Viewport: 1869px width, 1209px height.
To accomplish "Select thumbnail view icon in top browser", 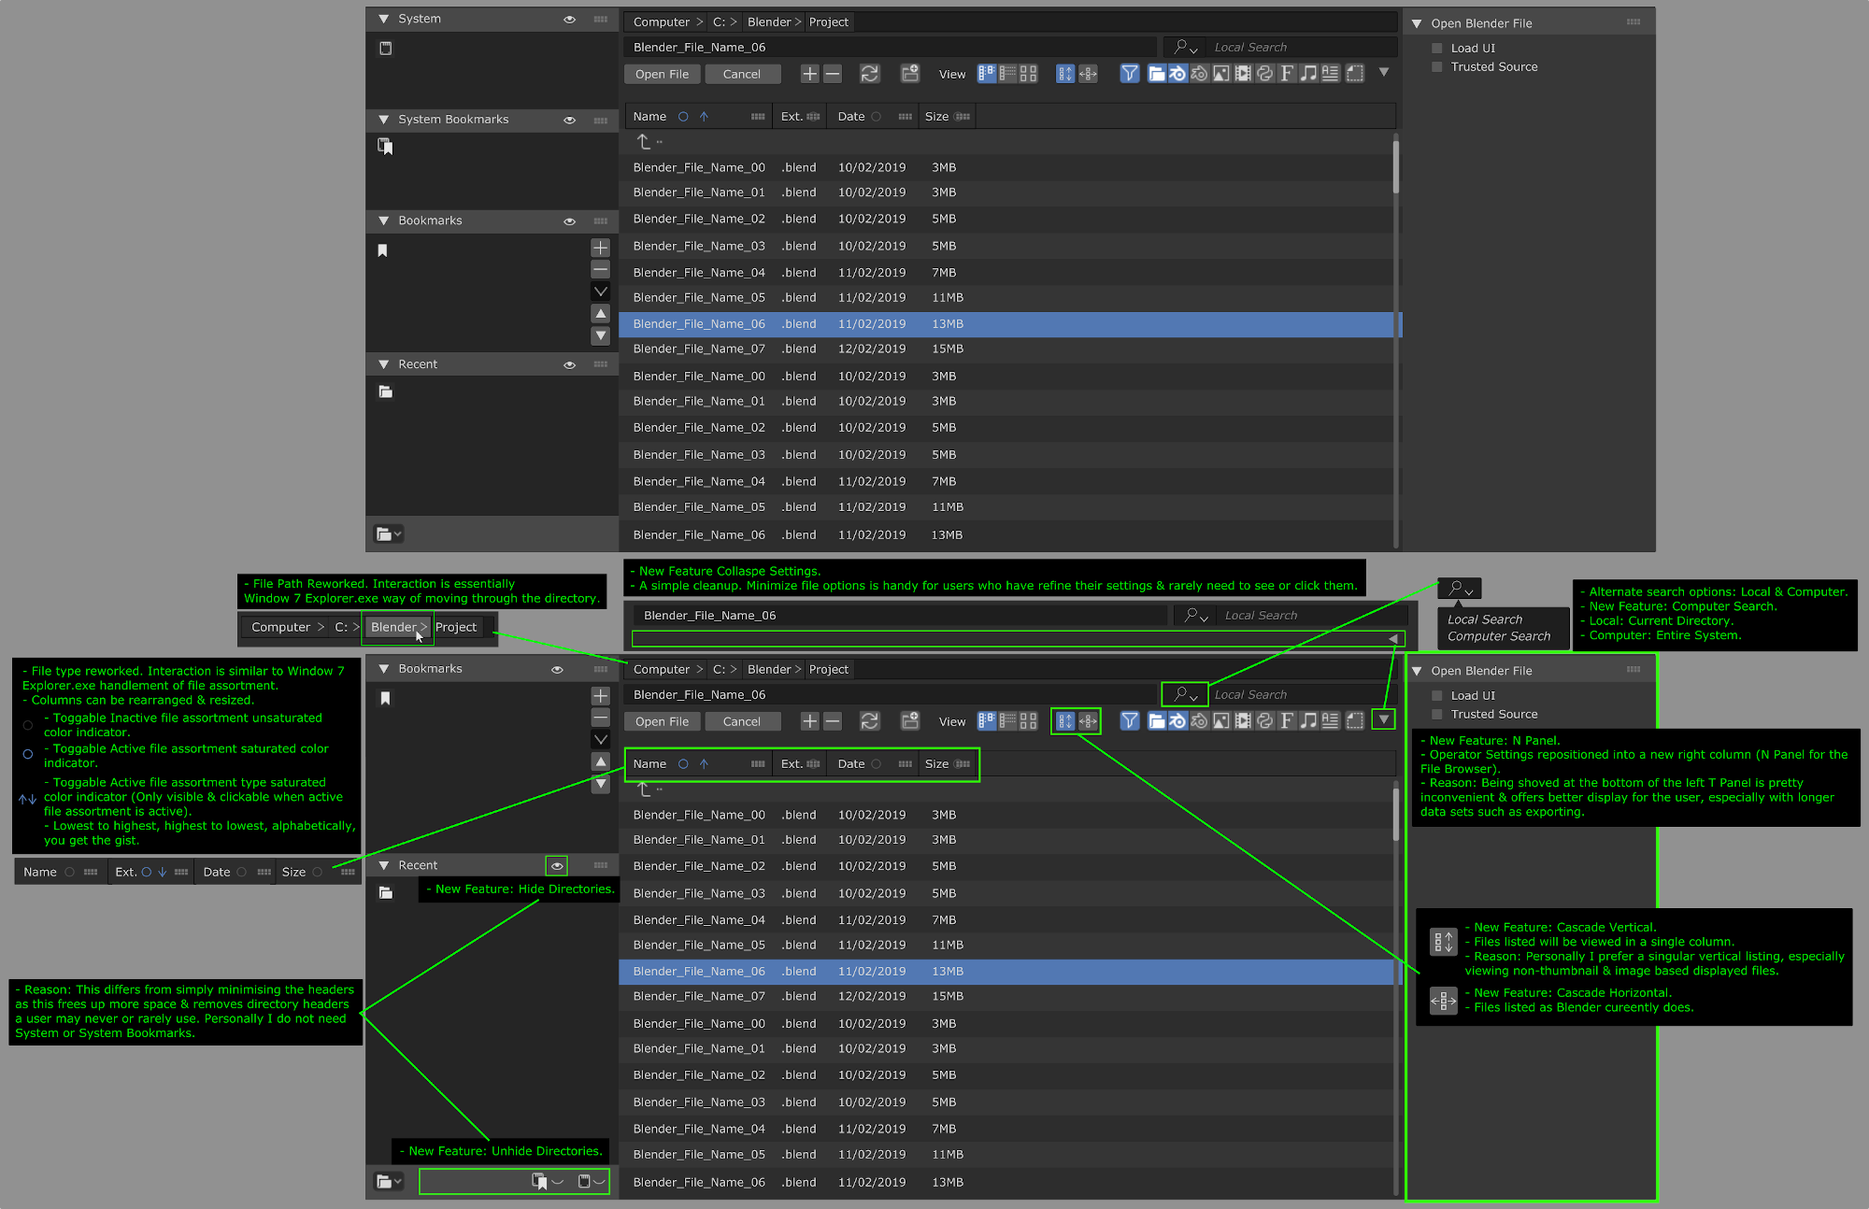I will tap(1029, 74).
